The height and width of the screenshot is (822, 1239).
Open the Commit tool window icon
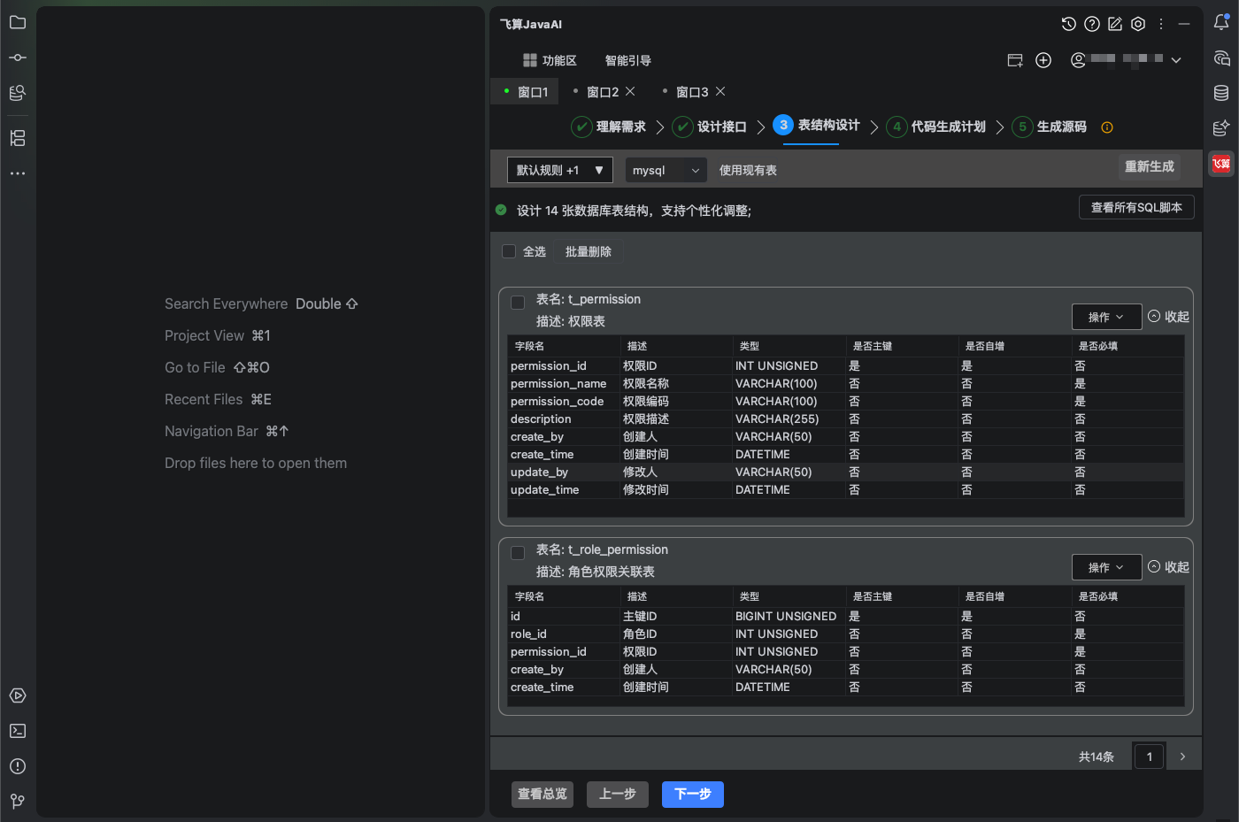18,58
